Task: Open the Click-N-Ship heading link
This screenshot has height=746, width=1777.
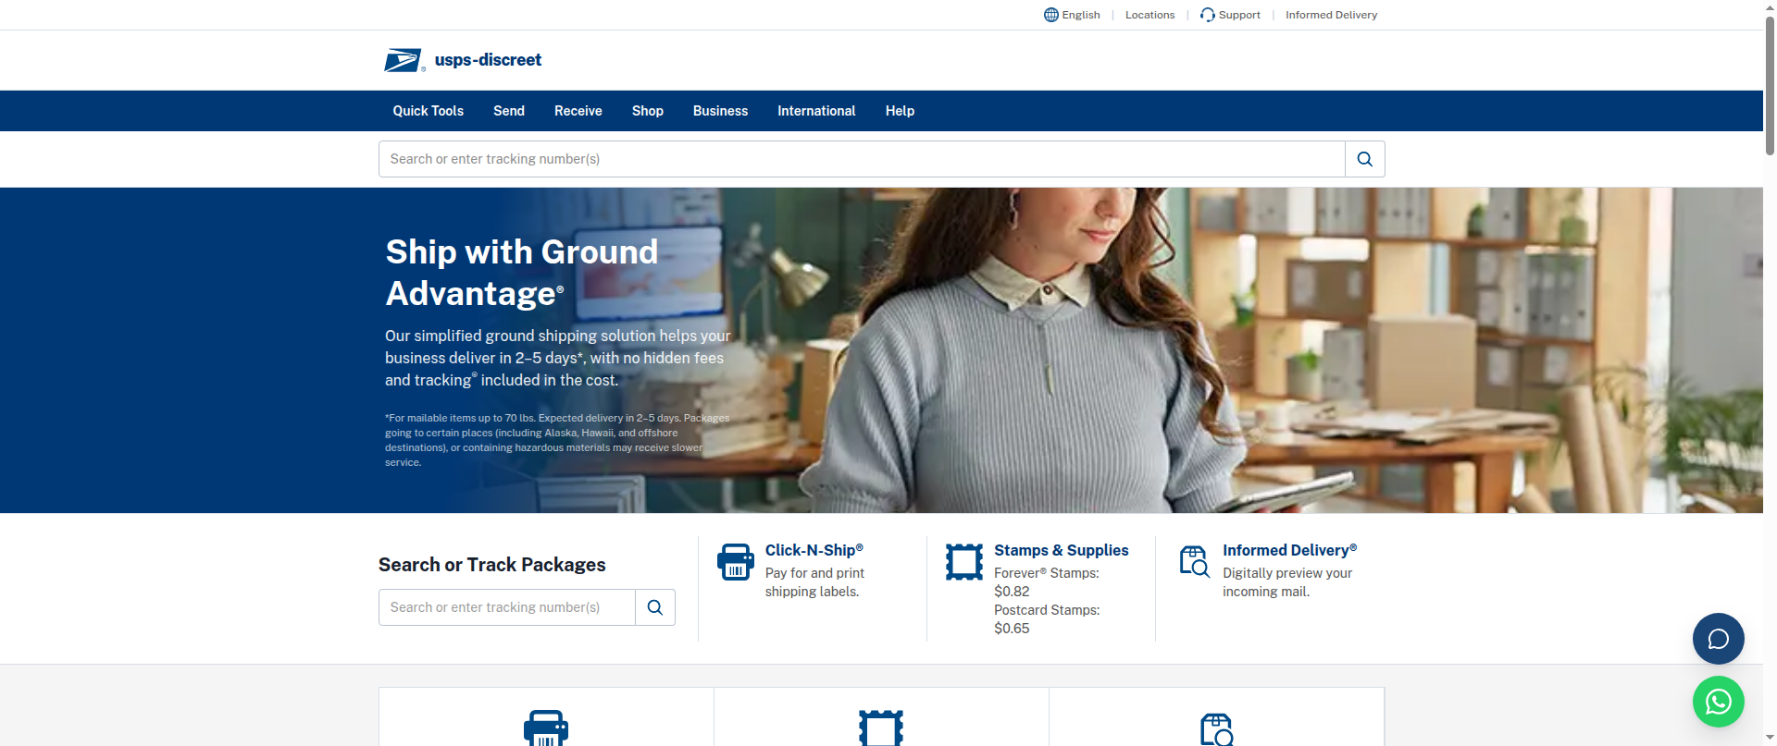Action: pyautogui.click(x=814, y=550)
